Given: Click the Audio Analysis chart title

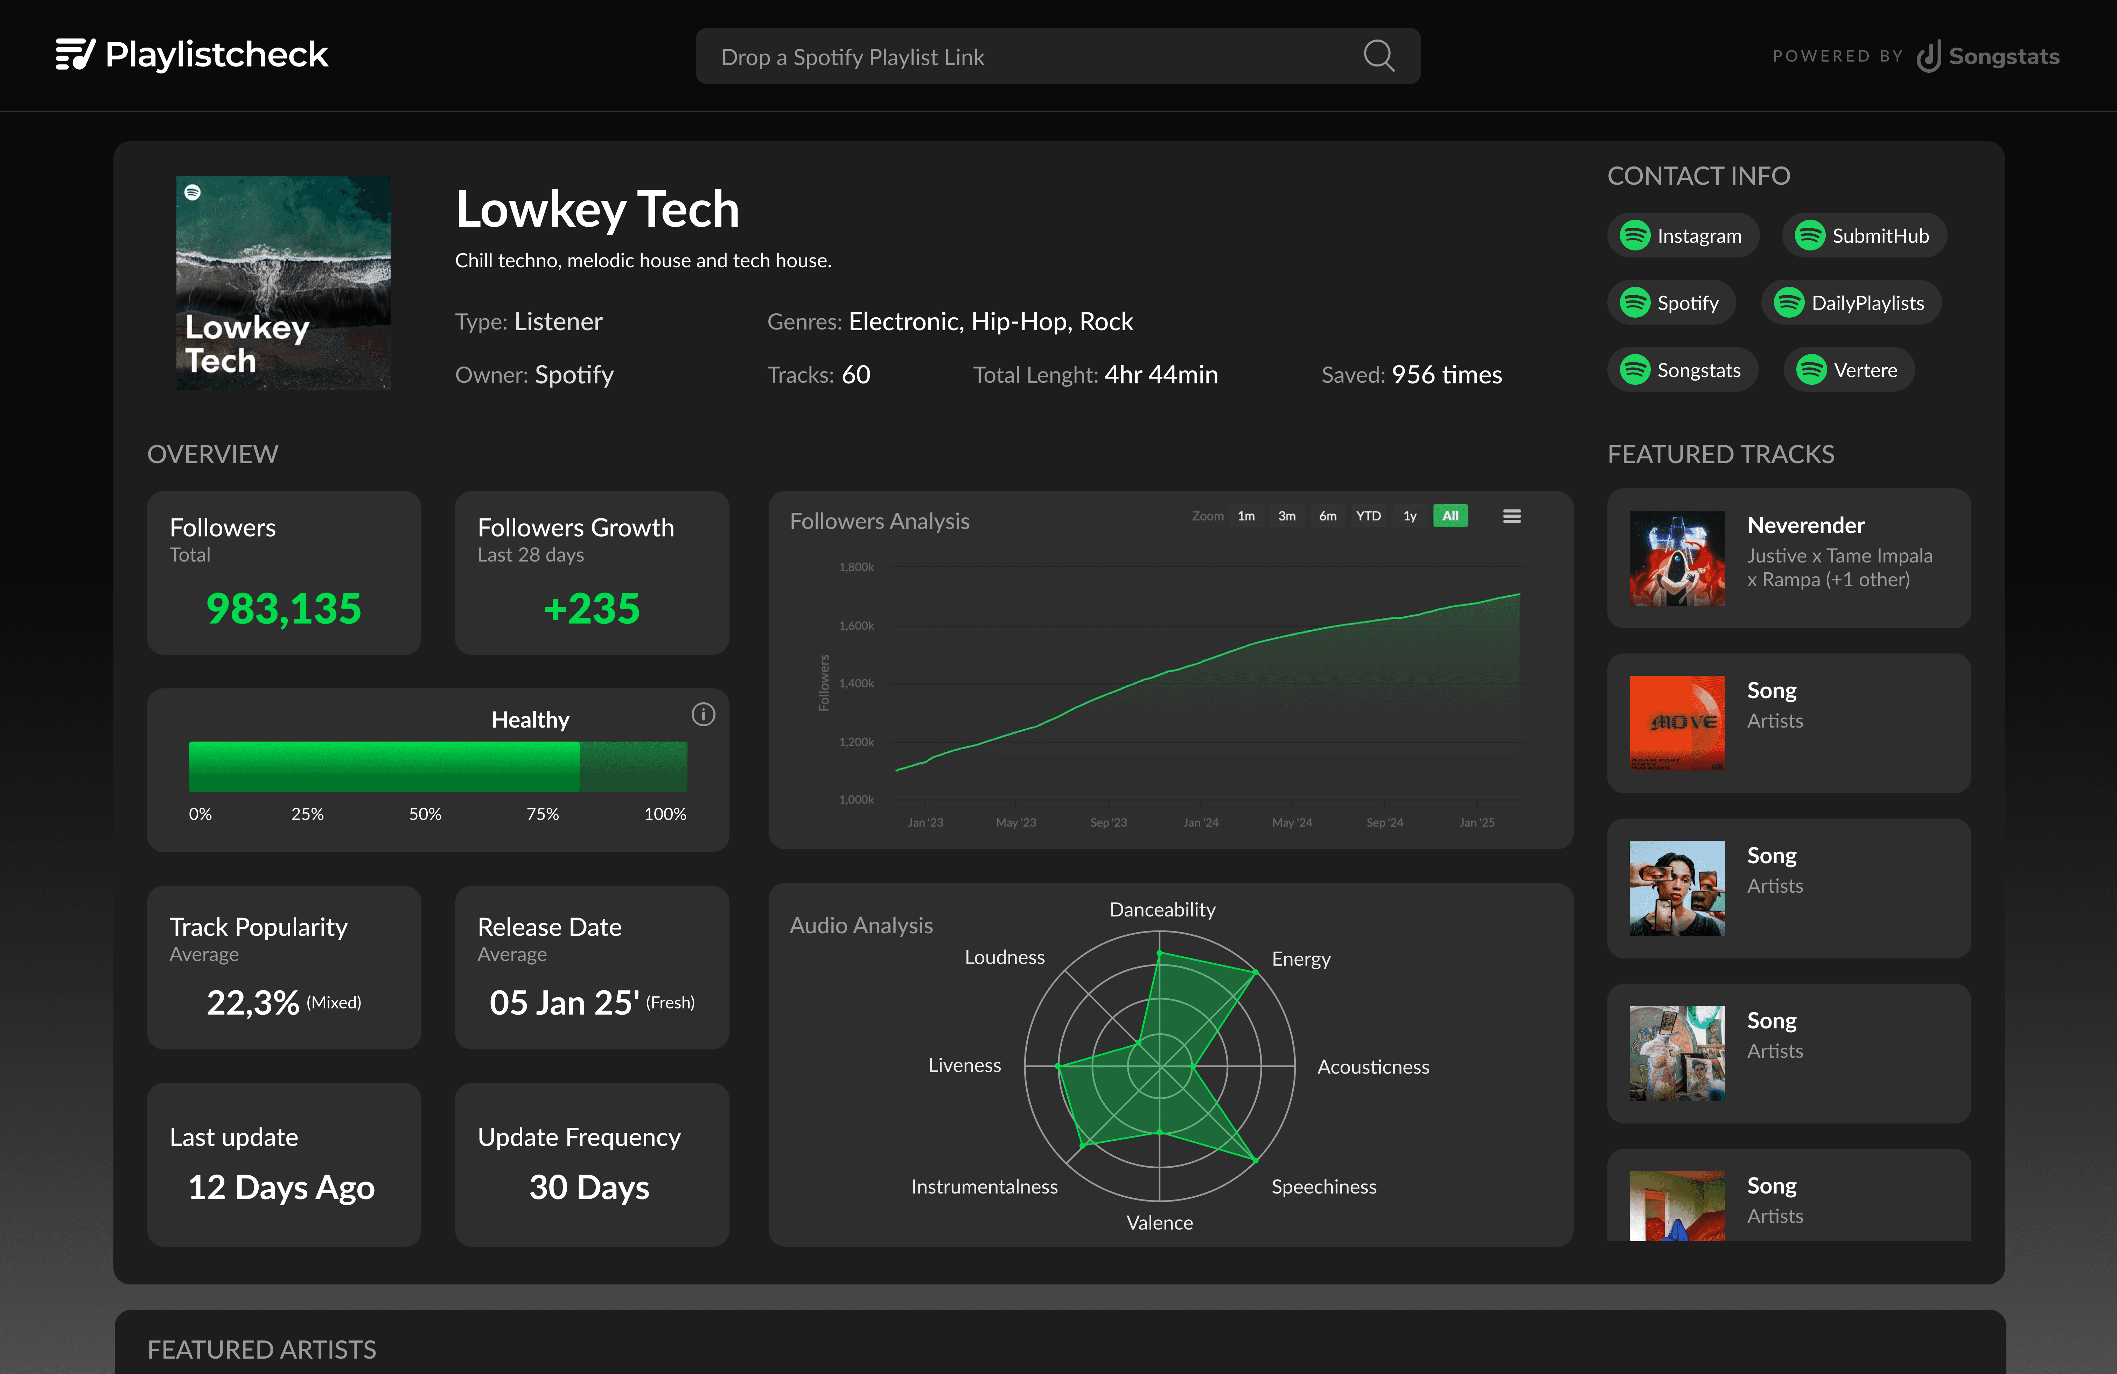Looking at the screenshot, I should pos(861,926).
